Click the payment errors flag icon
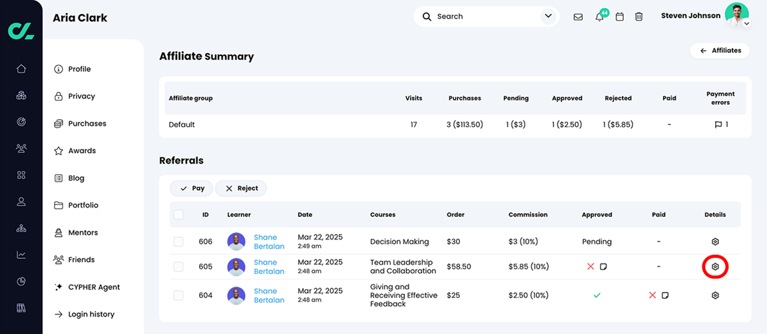767x334 pixels. click(x=718, y=124)
